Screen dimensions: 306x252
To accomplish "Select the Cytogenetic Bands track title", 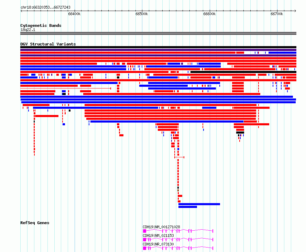I will 41,25.
